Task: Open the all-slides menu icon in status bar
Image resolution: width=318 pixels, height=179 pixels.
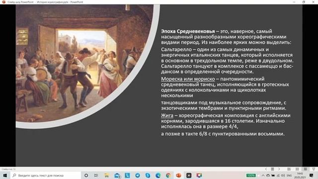Action: [273, 169]
